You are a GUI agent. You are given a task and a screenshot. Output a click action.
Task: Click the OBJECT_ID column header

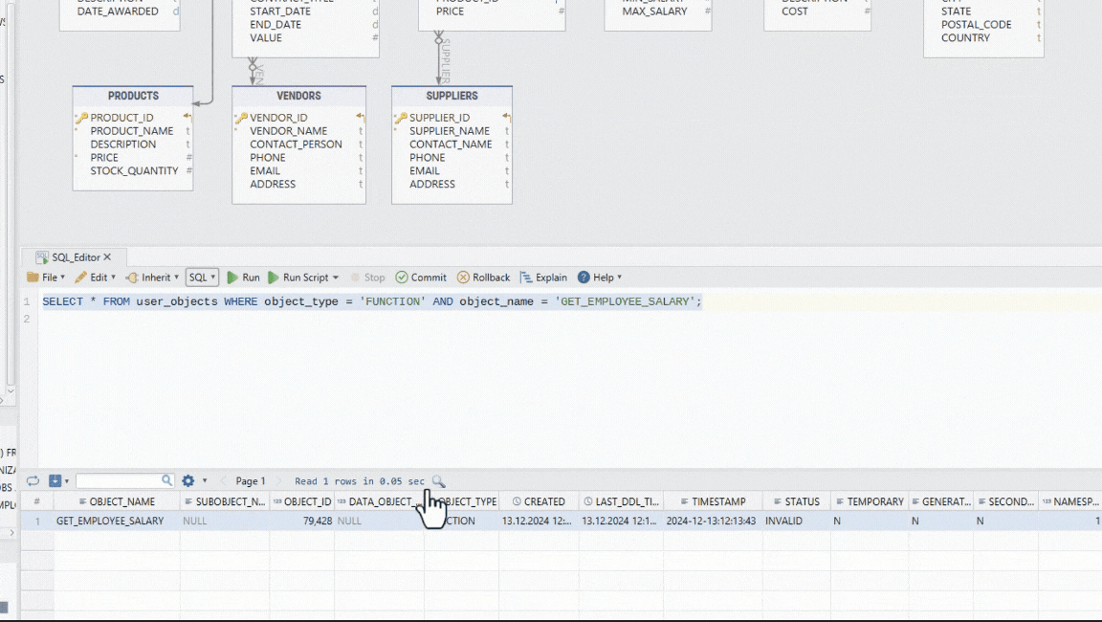pyautogui.click(x=302, y=501)
